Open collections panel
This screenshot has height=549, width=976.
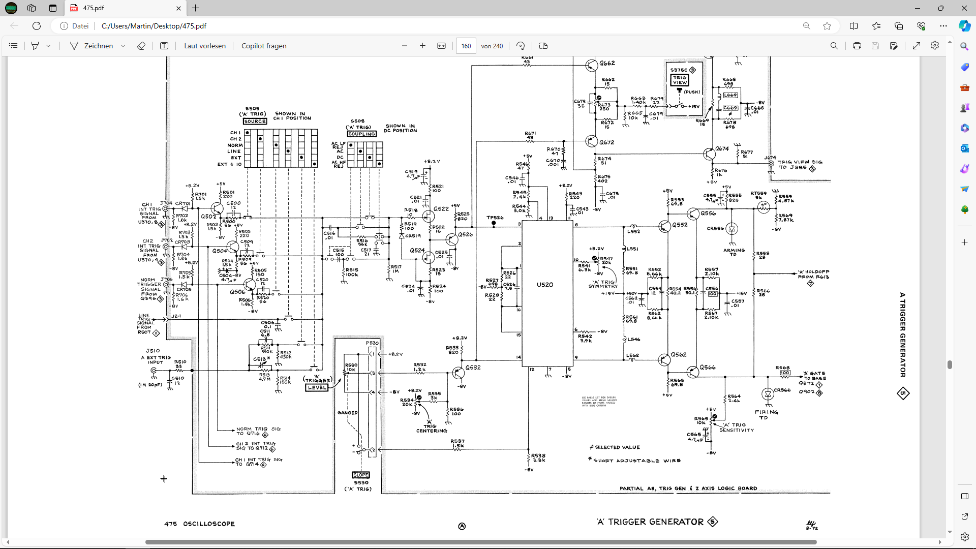899,26
